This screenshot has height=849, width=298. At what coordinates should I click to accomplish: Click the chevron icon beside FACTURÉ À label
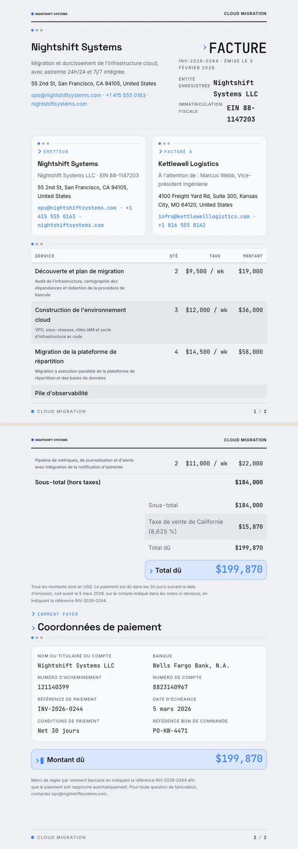160,152
